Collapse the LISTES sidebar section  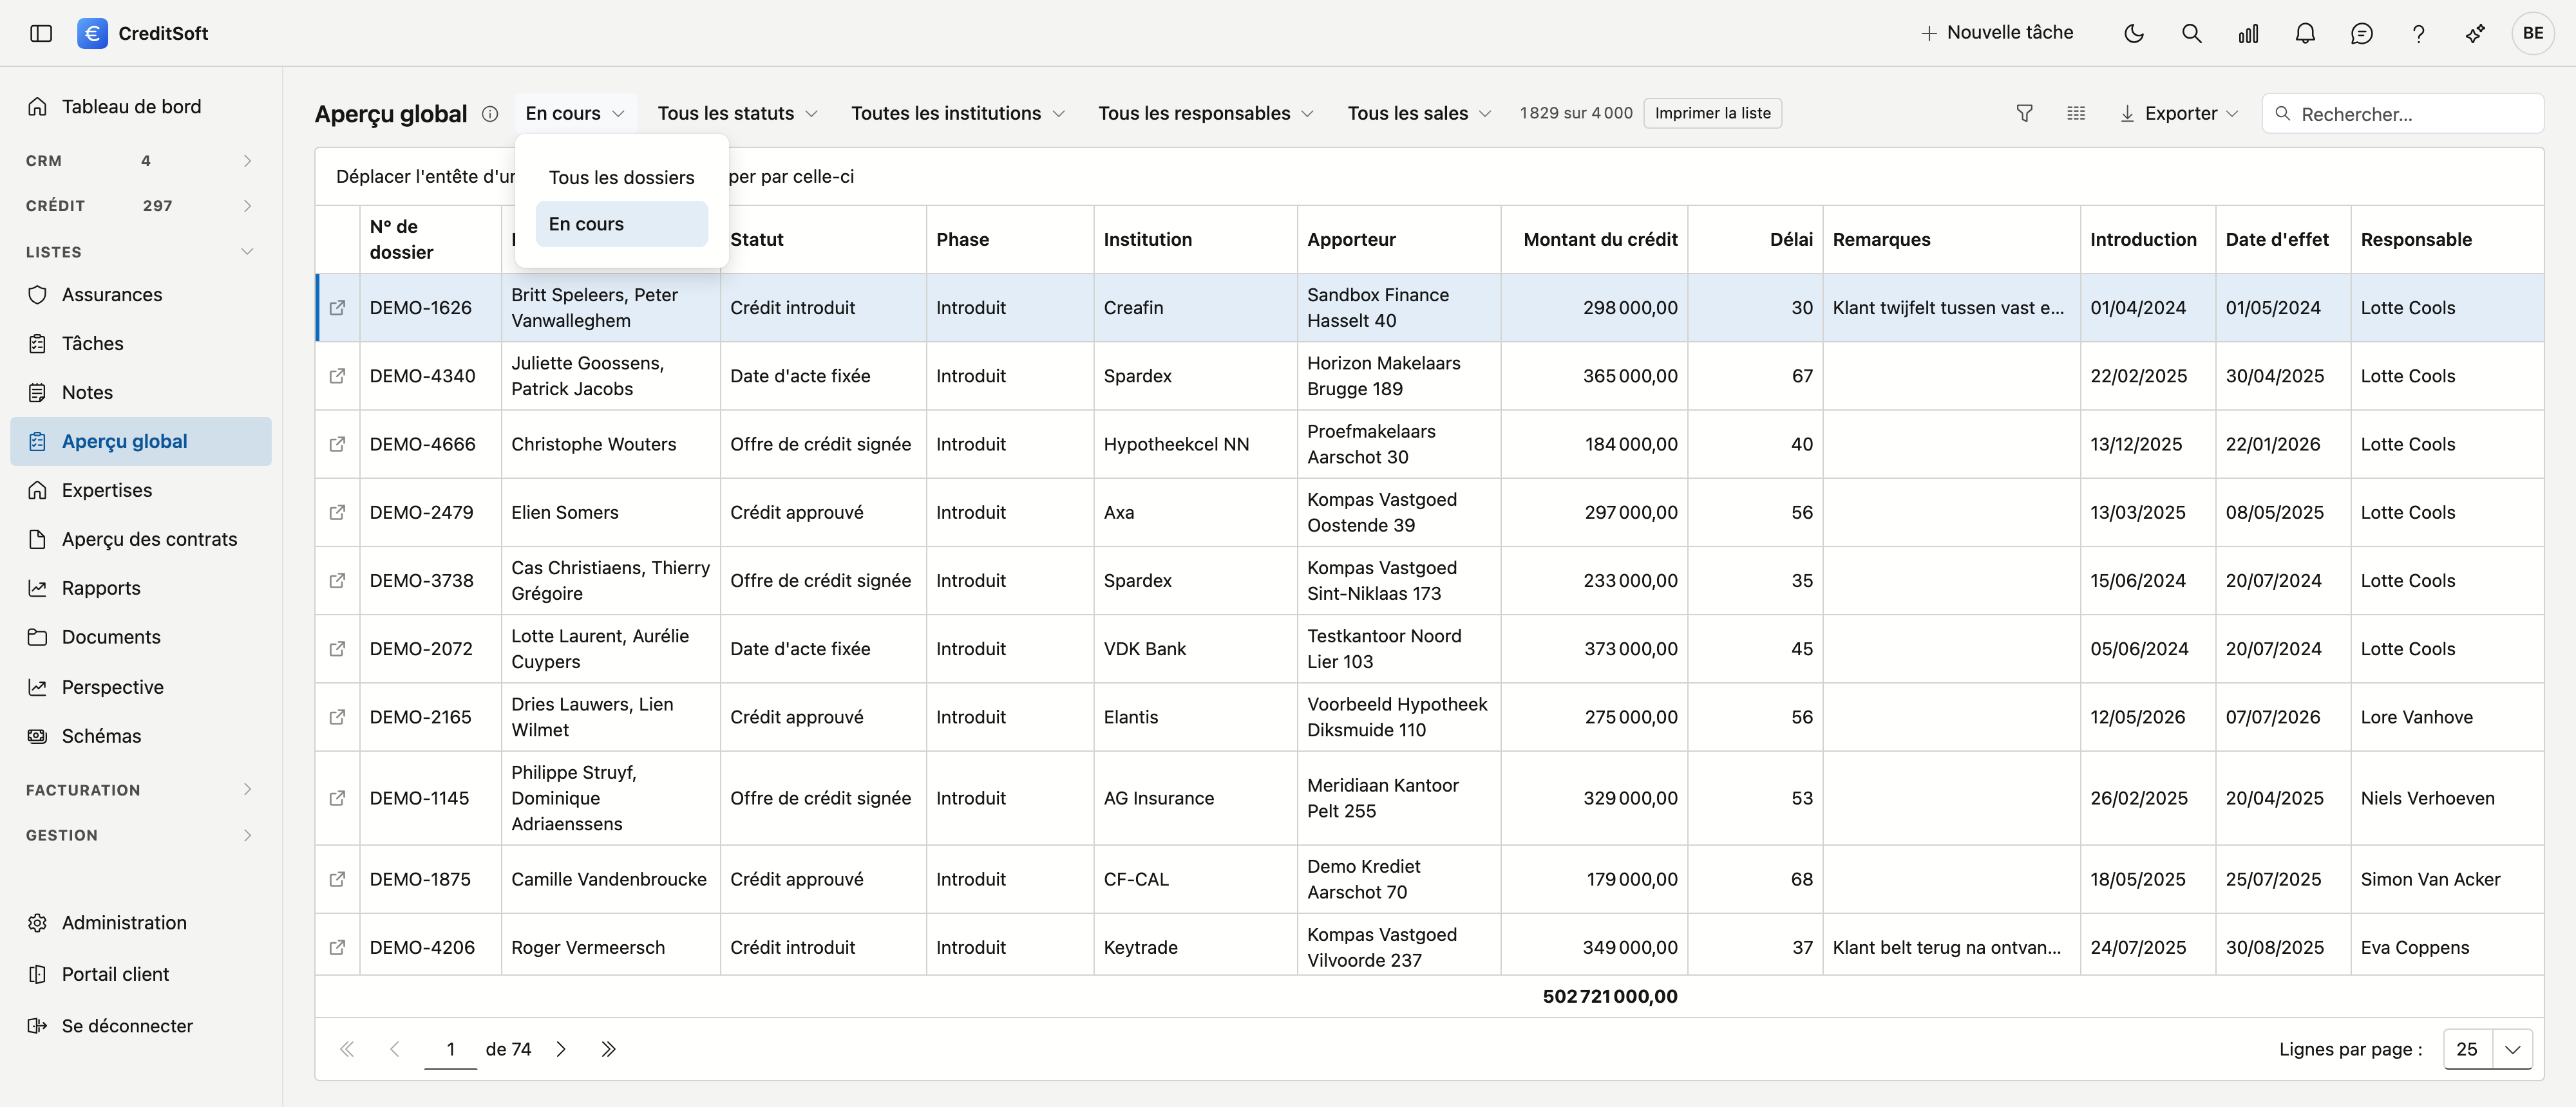point(140,252)
